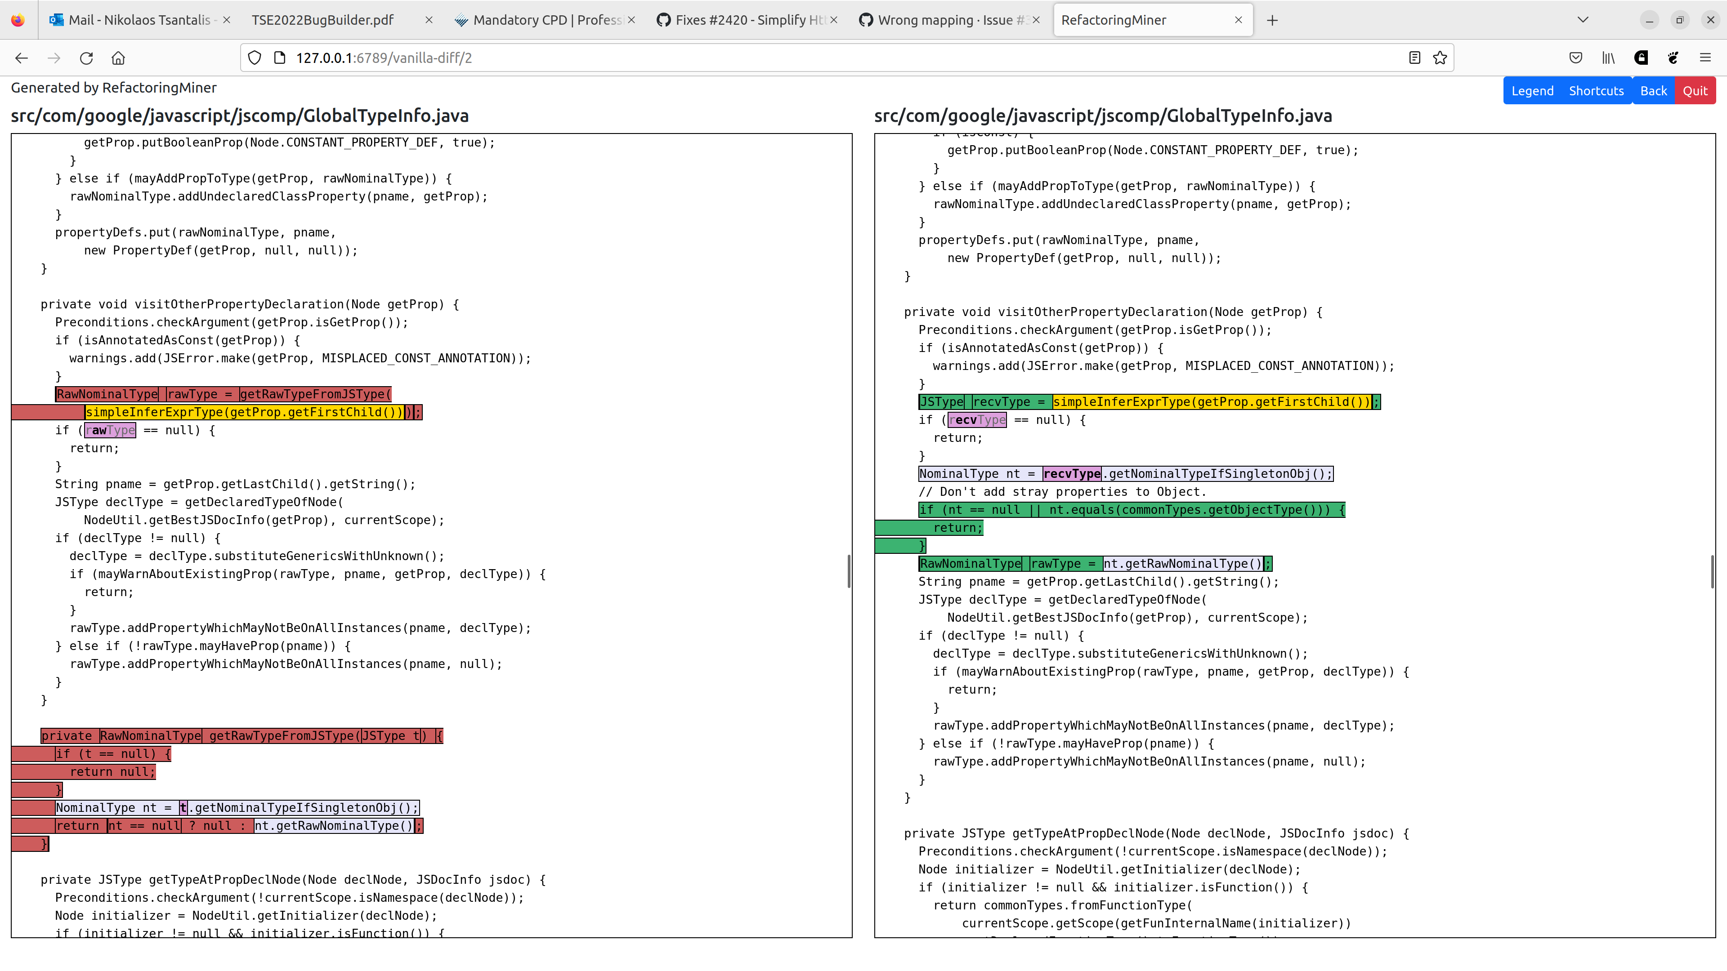Reload the current page
This screenshot has width=1727, height=971.
[x=86, y=58]
